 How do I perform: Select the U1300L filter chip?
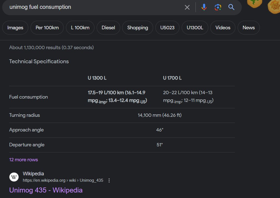pos(195,28)
